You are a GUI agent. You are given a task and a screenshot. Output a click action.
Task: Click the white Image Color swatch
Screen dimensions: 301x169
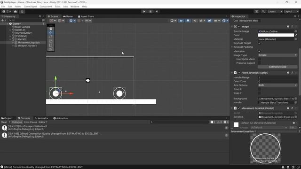[276, 35]
